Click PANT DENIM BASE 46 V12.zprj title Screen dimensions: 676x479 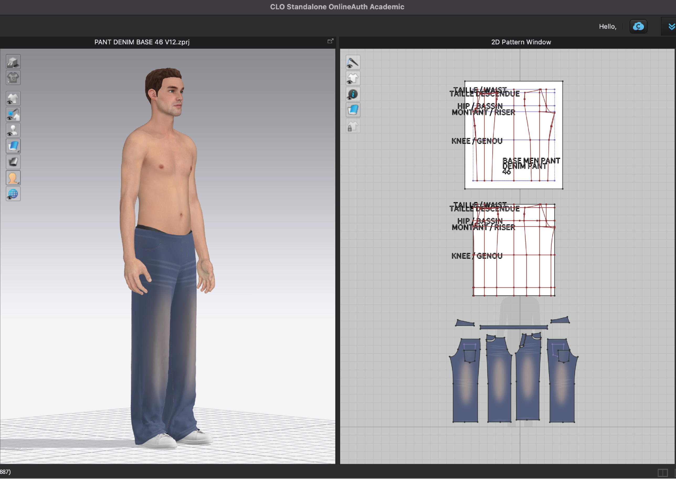(142, 42)
